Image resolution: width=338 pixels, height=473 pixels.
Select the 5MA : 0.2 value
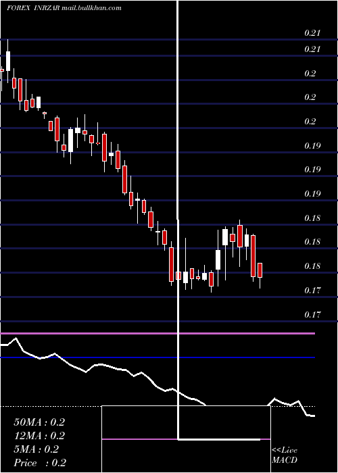click(x=37, y=449)
